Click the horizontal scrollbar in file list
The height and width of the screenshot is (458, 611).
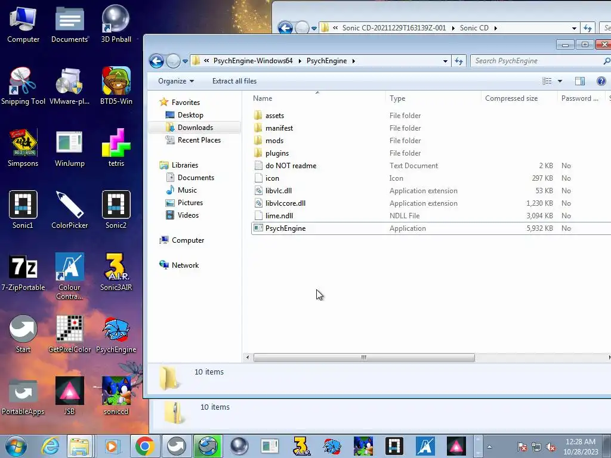(363, 358)
